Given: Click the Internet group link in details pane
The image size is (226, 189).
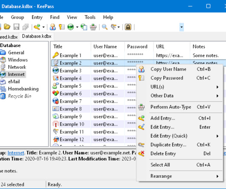Looking at the screenshot, I should pos(16,153).
